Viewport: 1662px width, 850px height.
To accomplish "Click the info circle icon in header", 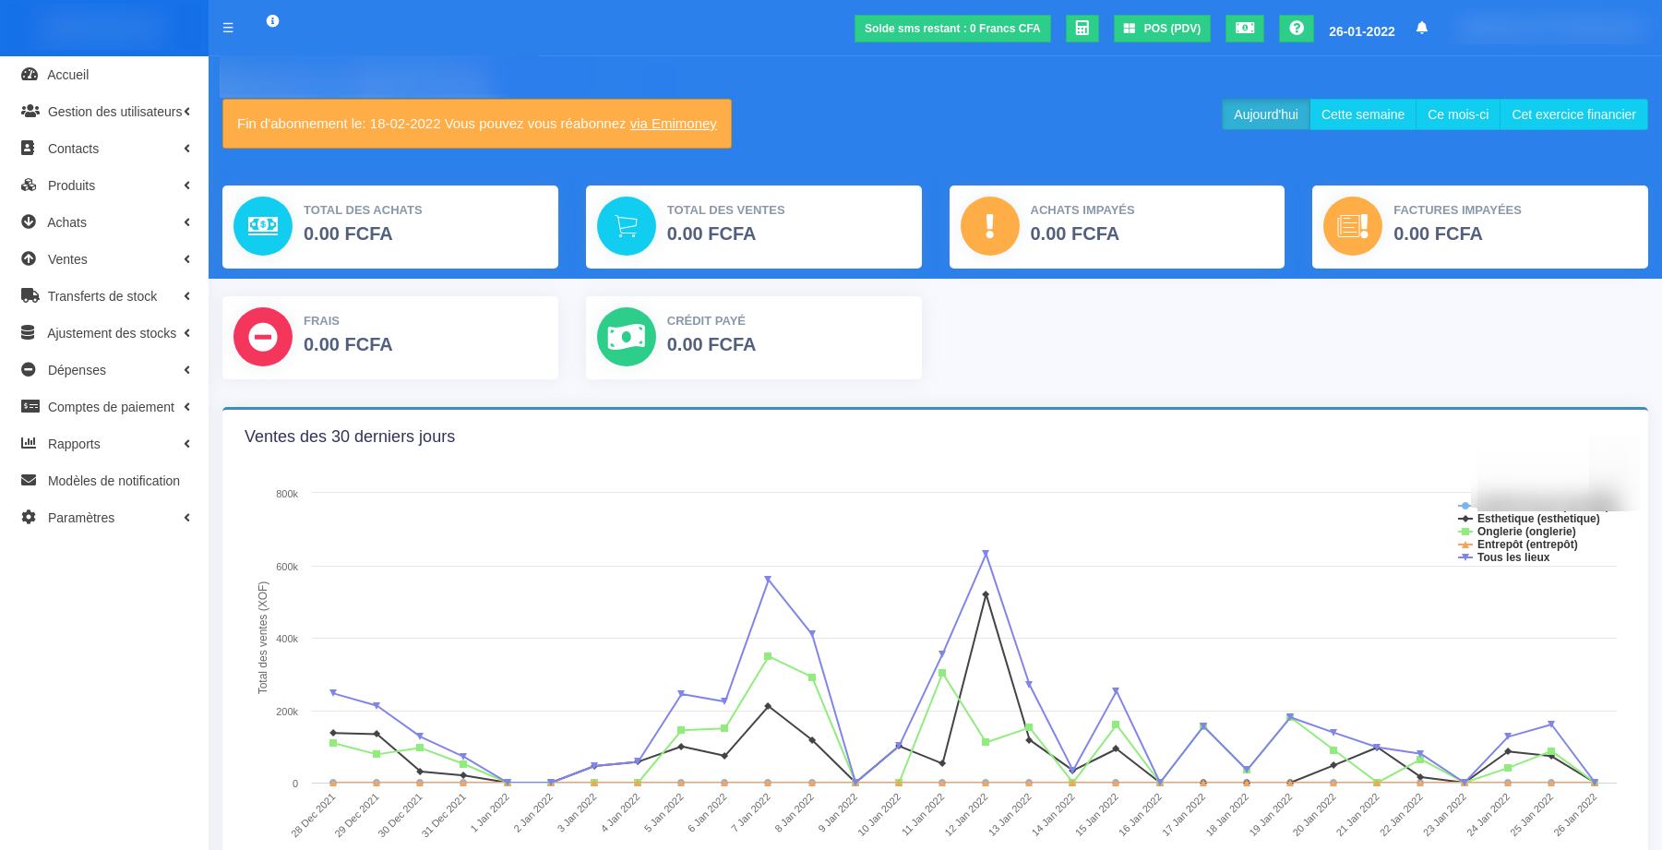I will pyautogui.click(x=272, y=20).
